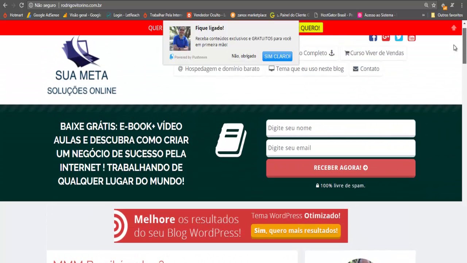Image resolution: width=467 pixels, height=263 pixels.
Task: Click the yellow QUERO! button in red bar
Action: tap(310, 28)
